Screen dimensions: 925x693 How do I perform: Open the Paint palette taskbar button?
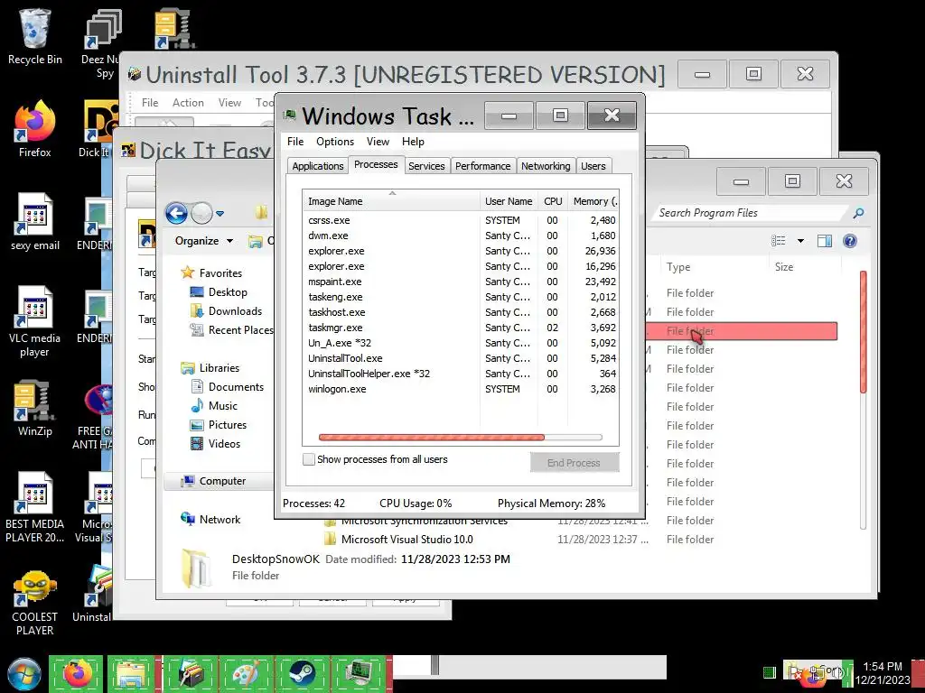point(246,674)
